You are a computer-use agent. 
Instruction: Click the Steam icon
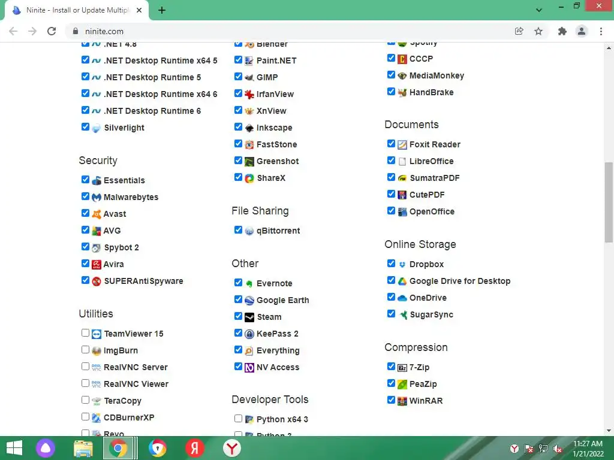pos(249,317)
